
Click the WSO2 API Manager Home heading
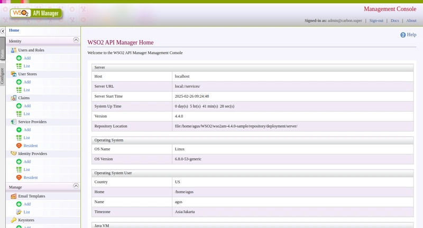(121, 43)
